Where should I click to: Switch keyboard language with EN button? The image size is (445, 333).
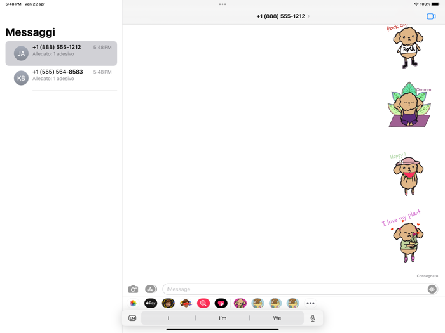132,318
